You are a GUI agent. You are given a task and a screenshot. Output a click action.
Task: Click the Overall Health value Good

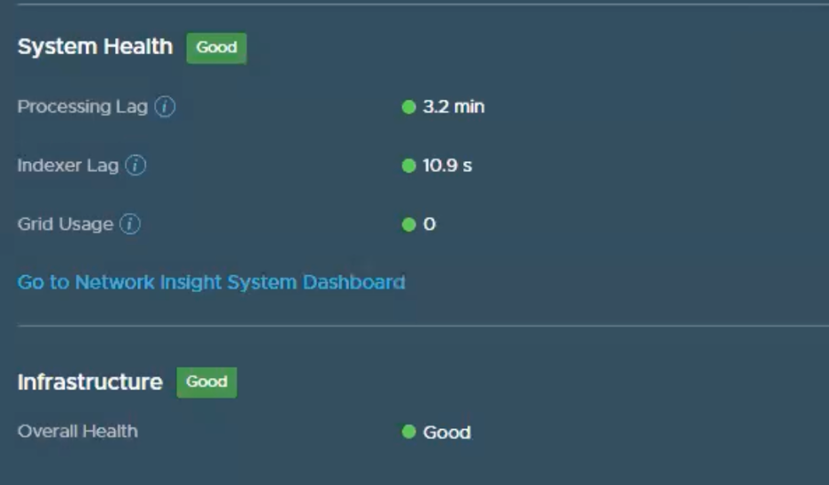tap(446, 433)
